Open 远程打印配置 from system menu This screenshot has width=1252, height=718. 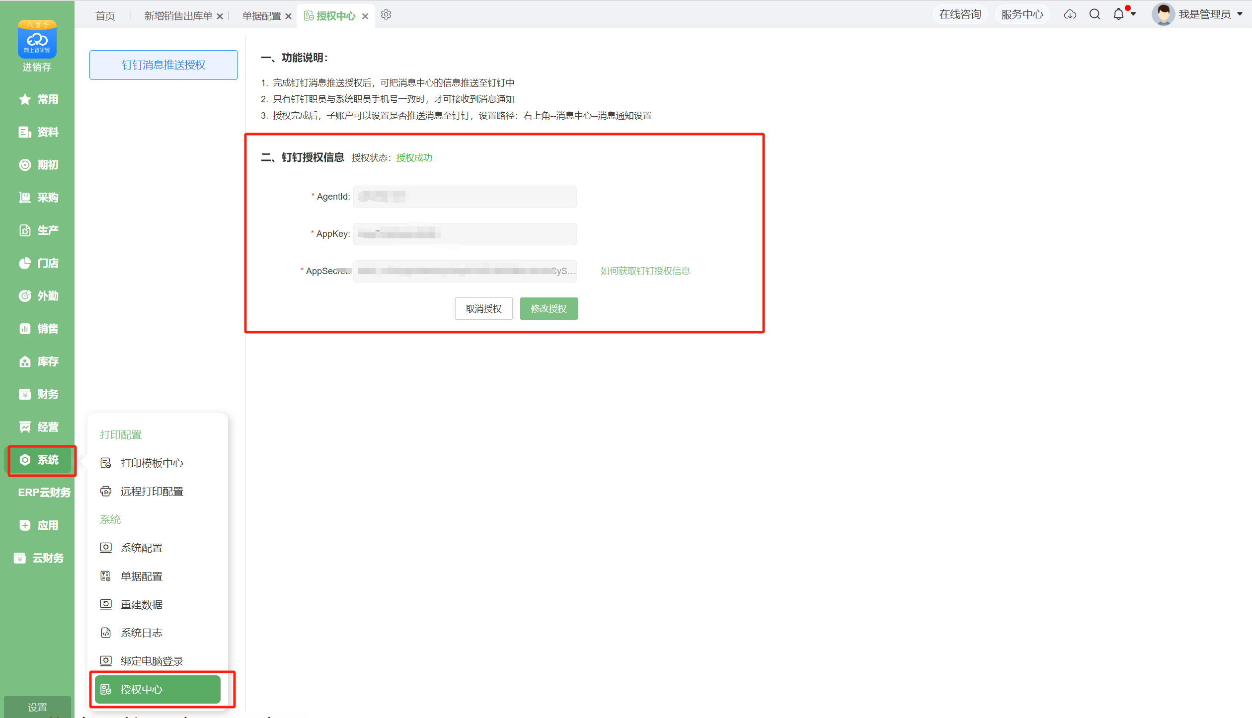pos(157,492)
